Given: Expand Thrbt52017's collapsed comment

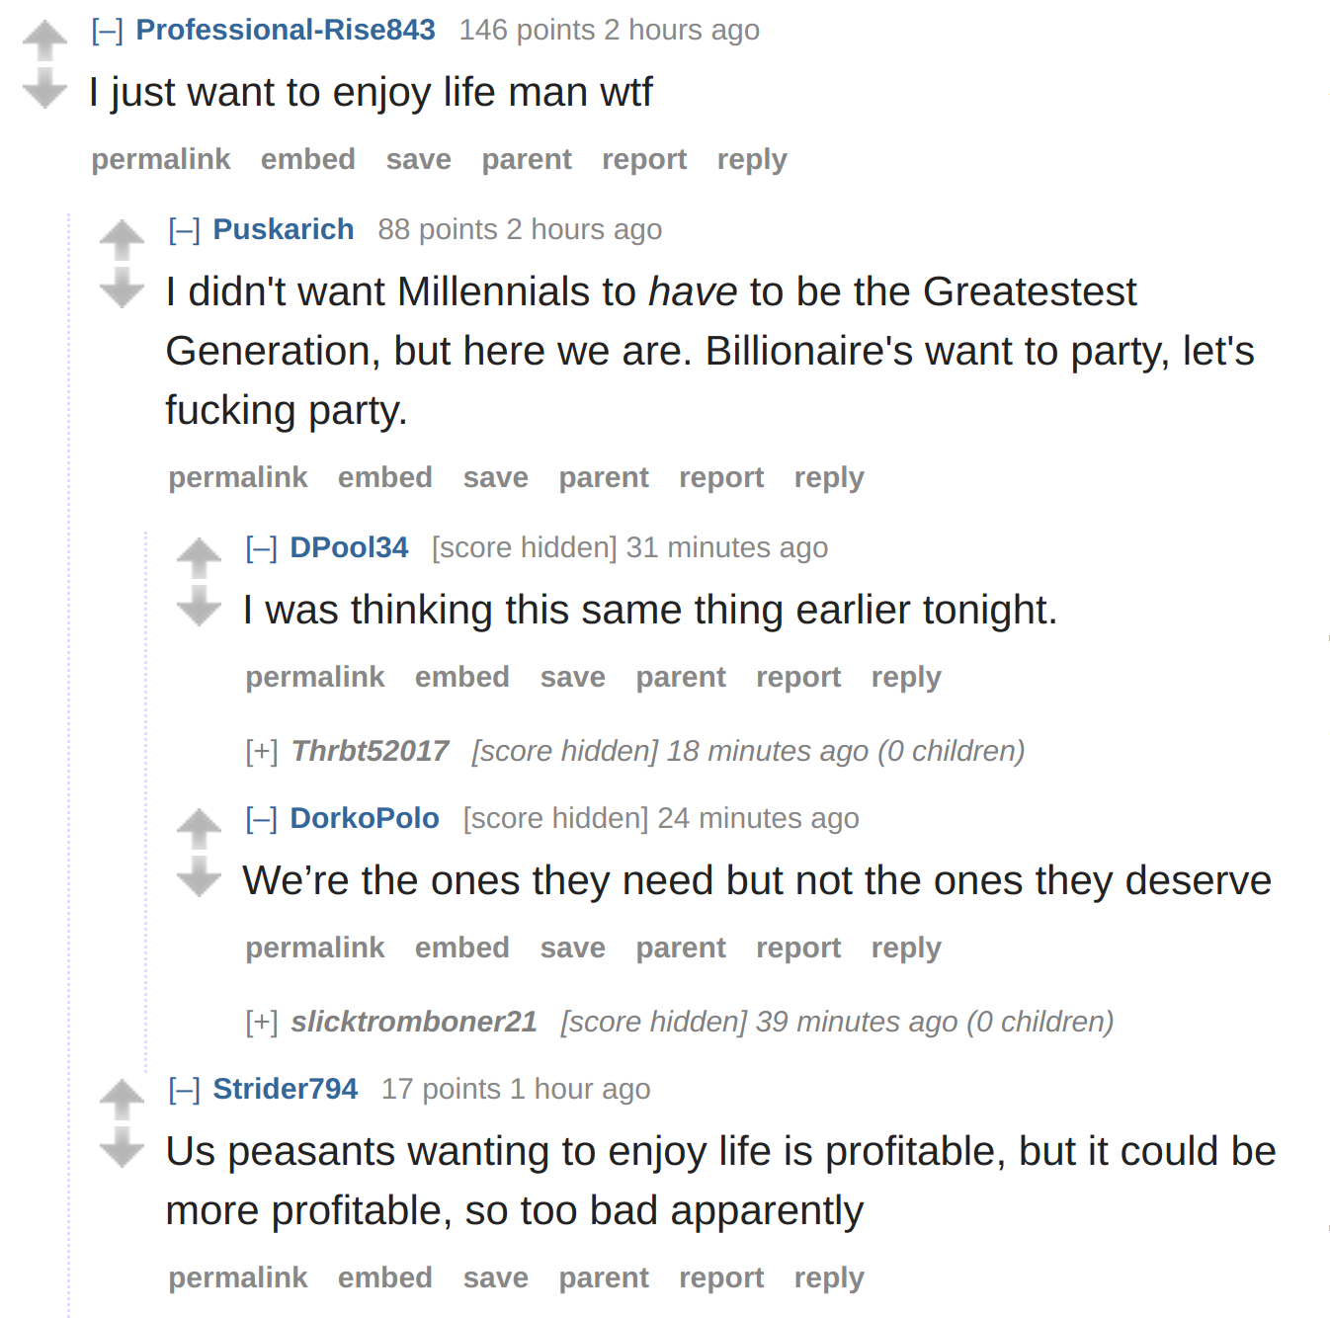Looking at the screenshot, I should 262,752.
